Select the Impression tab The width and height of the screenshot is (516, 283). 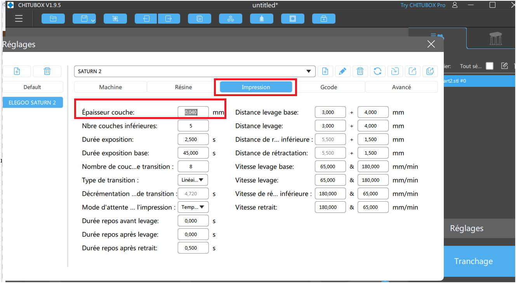pos(256,87)
